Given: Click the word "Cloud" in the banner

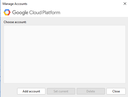Looking at the screenshot, I should pos(35,13).
